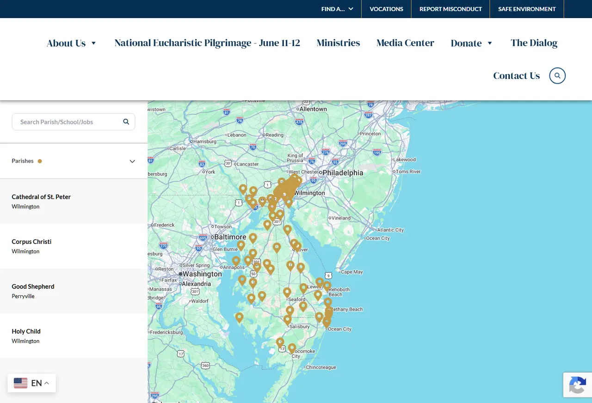Screen dimensions: 592x403
Task: Click the Philadelphia label on map
Action: (343, 173)
